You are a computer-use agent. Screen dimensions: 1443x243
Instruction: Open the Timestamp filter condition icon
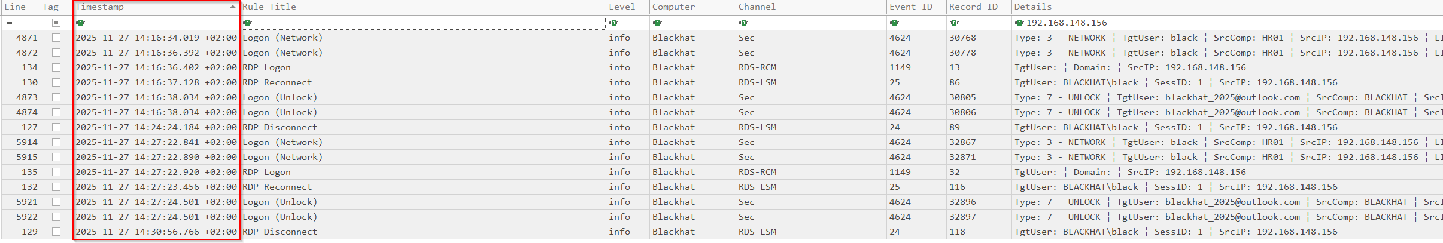[80, 23]
